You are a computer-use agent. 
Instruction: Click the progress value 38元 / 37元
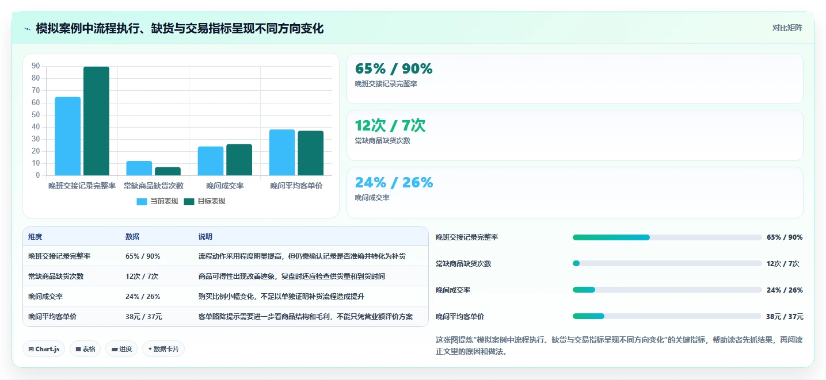coord(785,317)
